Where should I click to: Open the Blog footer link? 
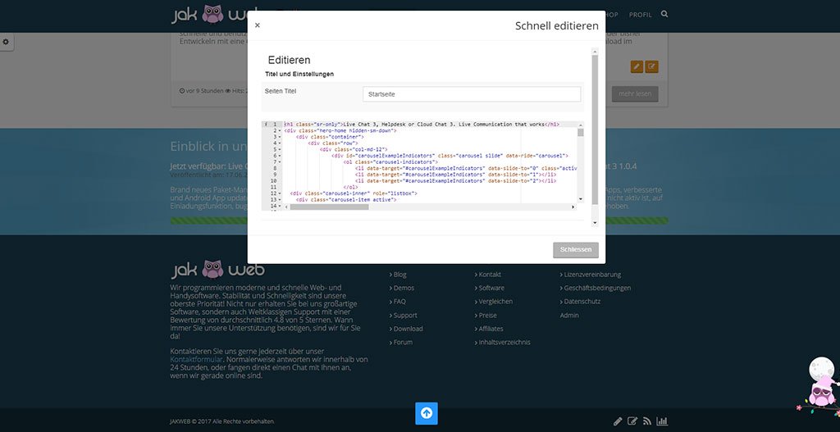[399, 275]
